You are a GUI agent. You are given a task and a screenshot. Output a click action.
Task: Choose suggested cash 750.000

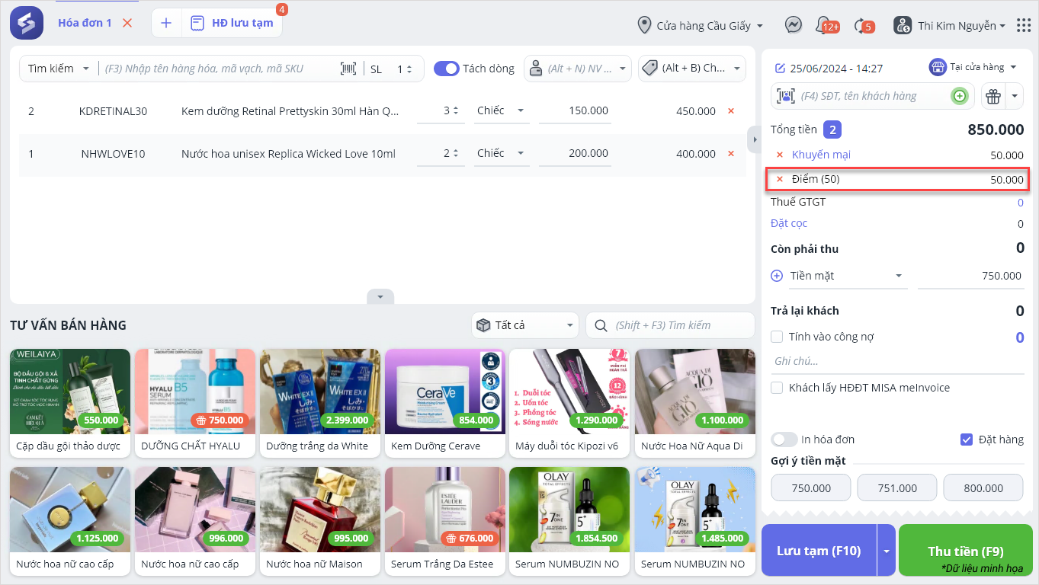coord(811,488)
